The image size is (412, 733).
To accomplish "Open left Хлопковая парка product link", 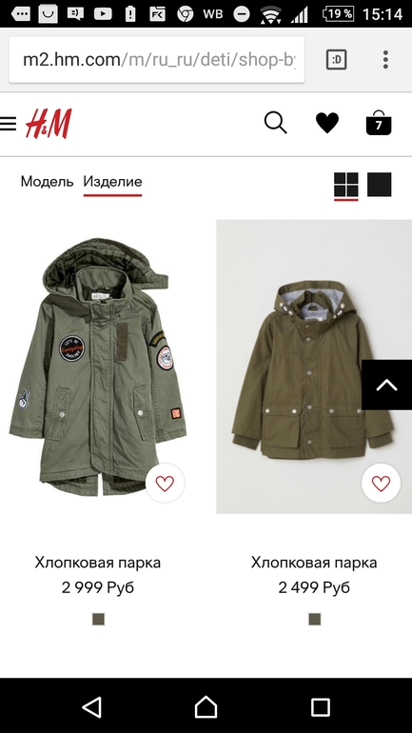I will click(98, 563).
